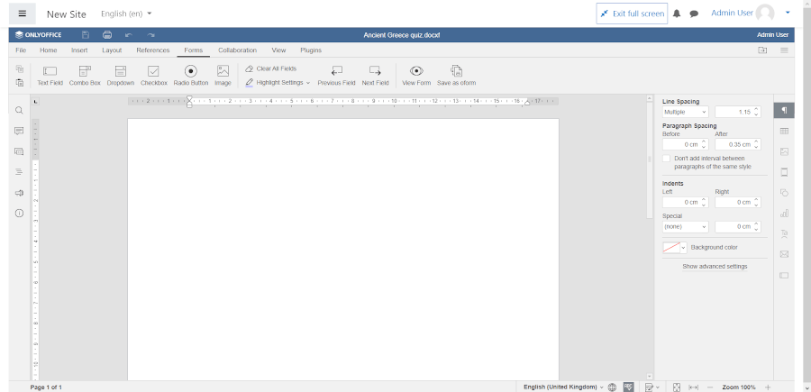The width and height of the screenshot is (811, 392).
Task: Switch to the Insert tab
Action: (79, 50)
